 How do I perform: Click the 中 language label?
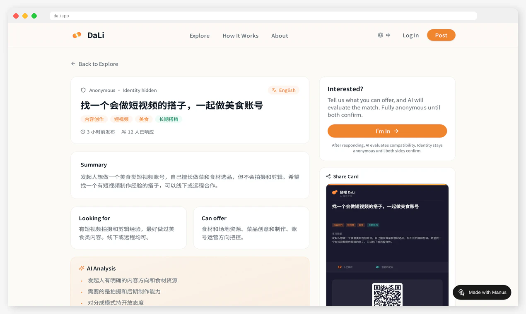coord(388,35)
